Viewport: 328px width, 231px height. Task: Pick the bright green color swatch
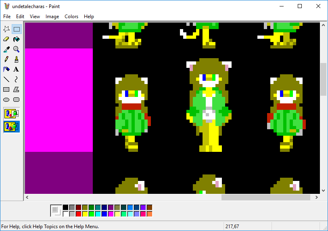[x=92, y=214]
